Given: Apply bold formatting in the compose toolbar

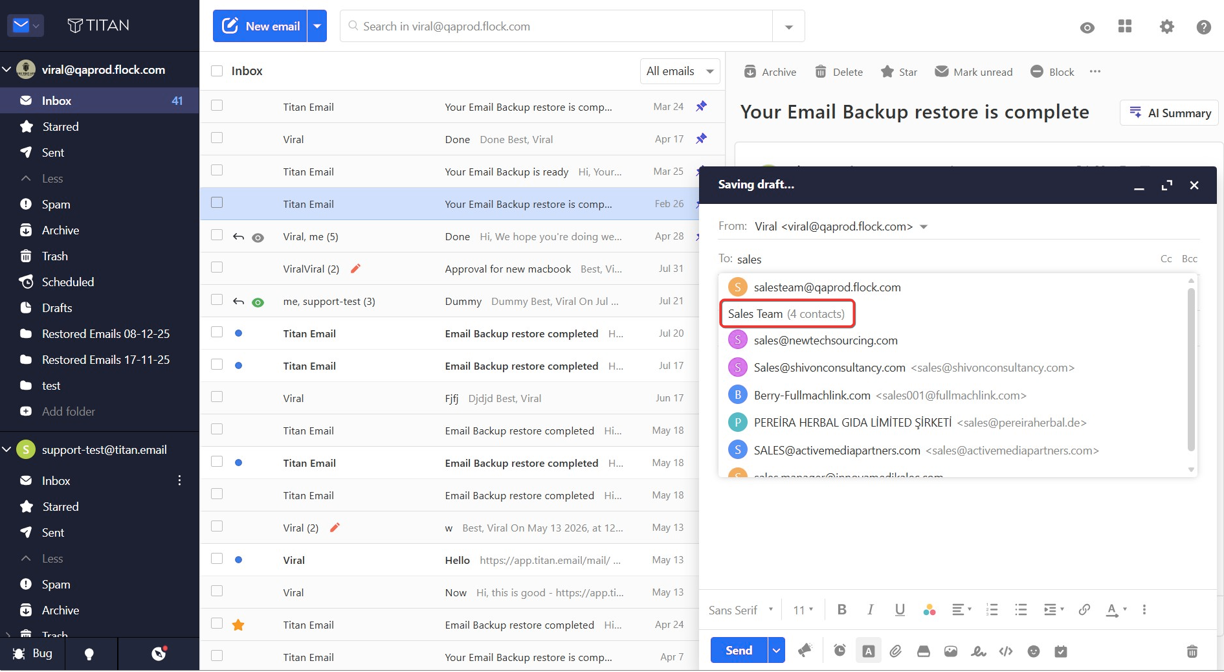Looking at the screenshot, I should [842, 609].
